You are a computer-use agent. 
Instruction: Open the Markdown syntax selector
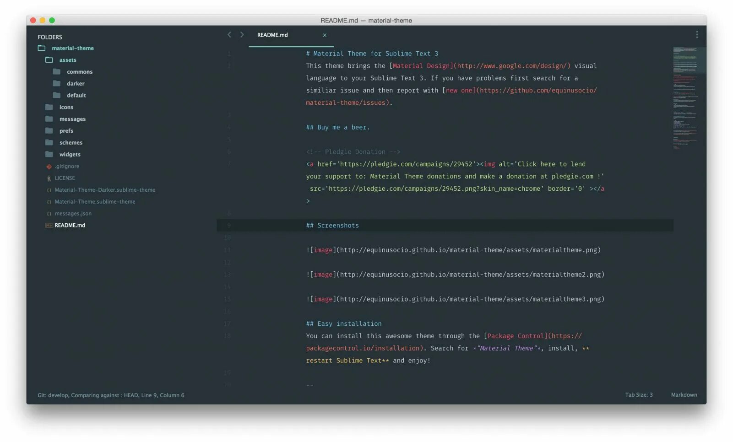pos(684,395)
